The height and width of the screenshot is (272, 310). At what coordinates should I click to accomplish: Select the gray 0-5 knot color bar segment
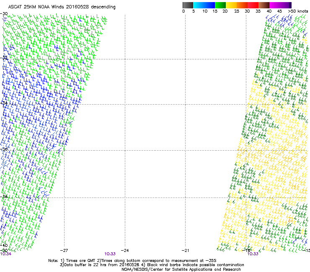tap(188, 5)
